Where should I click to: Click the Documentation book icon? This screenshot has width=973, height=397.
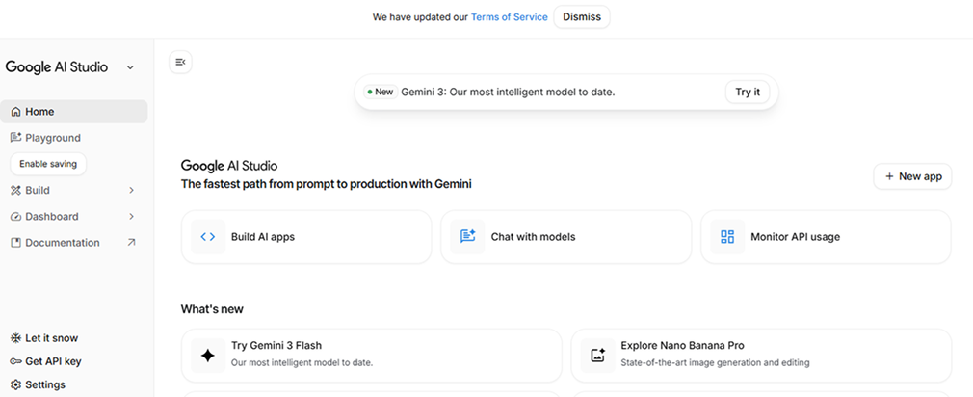pos(16,243)
